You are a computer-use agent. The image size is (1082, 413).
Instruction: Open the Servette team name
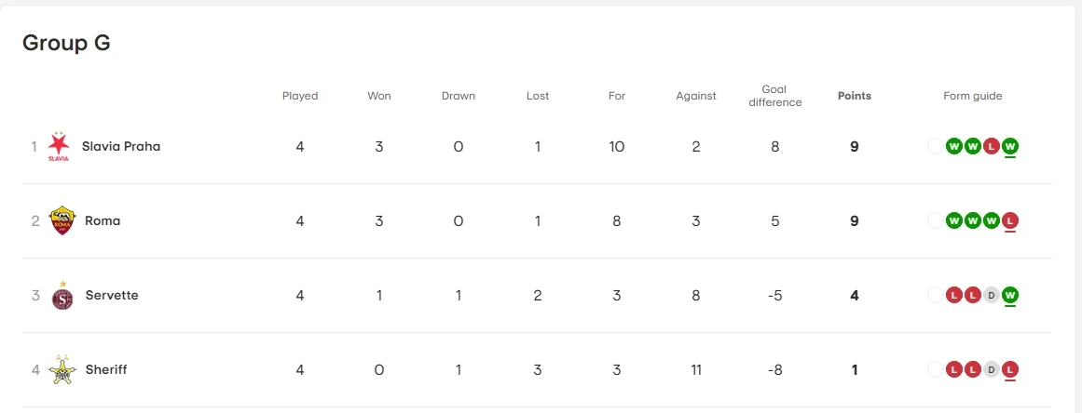(112, 295)
